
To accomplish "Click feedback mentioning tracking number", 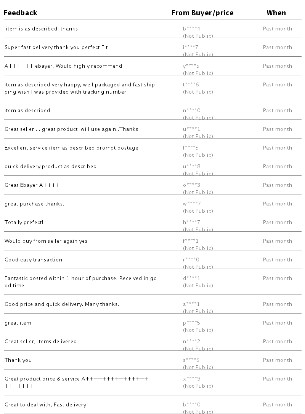I will [80, 88].
